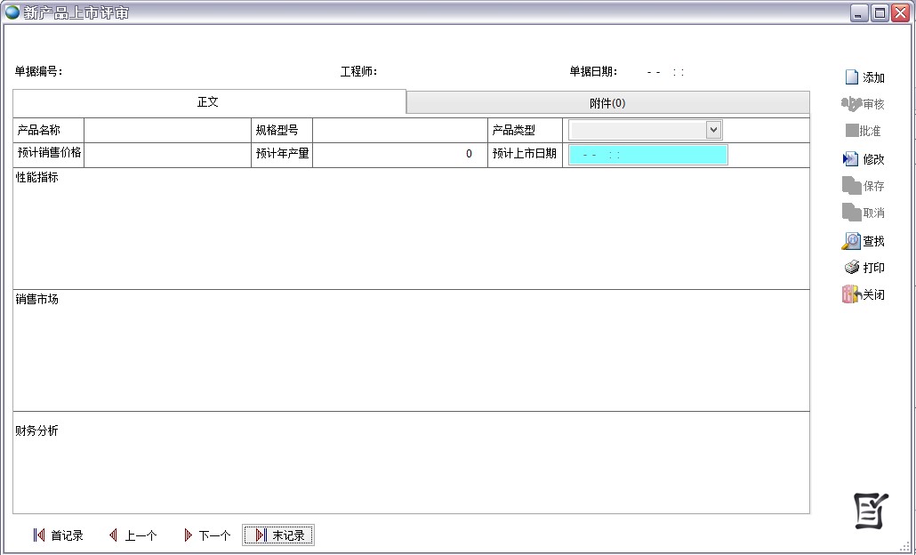The height and width of the screenshot is (555, 916).
Task: Go to 首记录 (first record)
Action: (59, 535)
